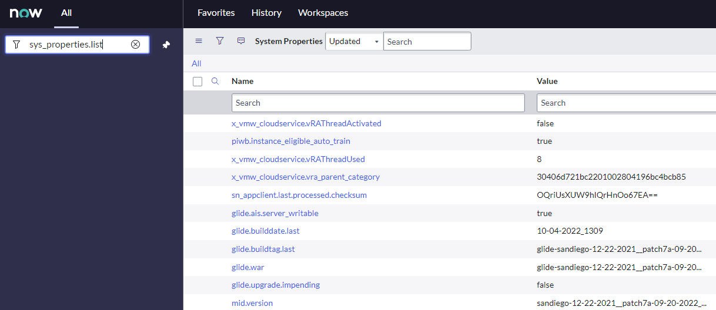Image resolution: width=716 pixels, height=310 pixels.
Task: Open glide.upgrade.impending property
Action: (276, 285)
